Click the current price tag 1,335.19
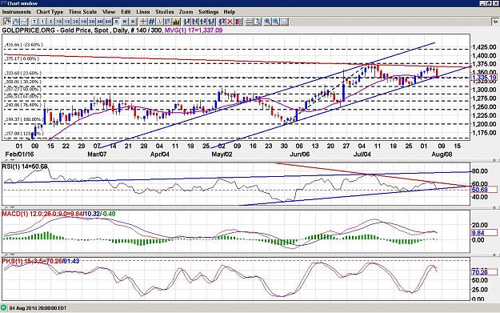Viewport: 500px width, 313px height. point(484,78)
